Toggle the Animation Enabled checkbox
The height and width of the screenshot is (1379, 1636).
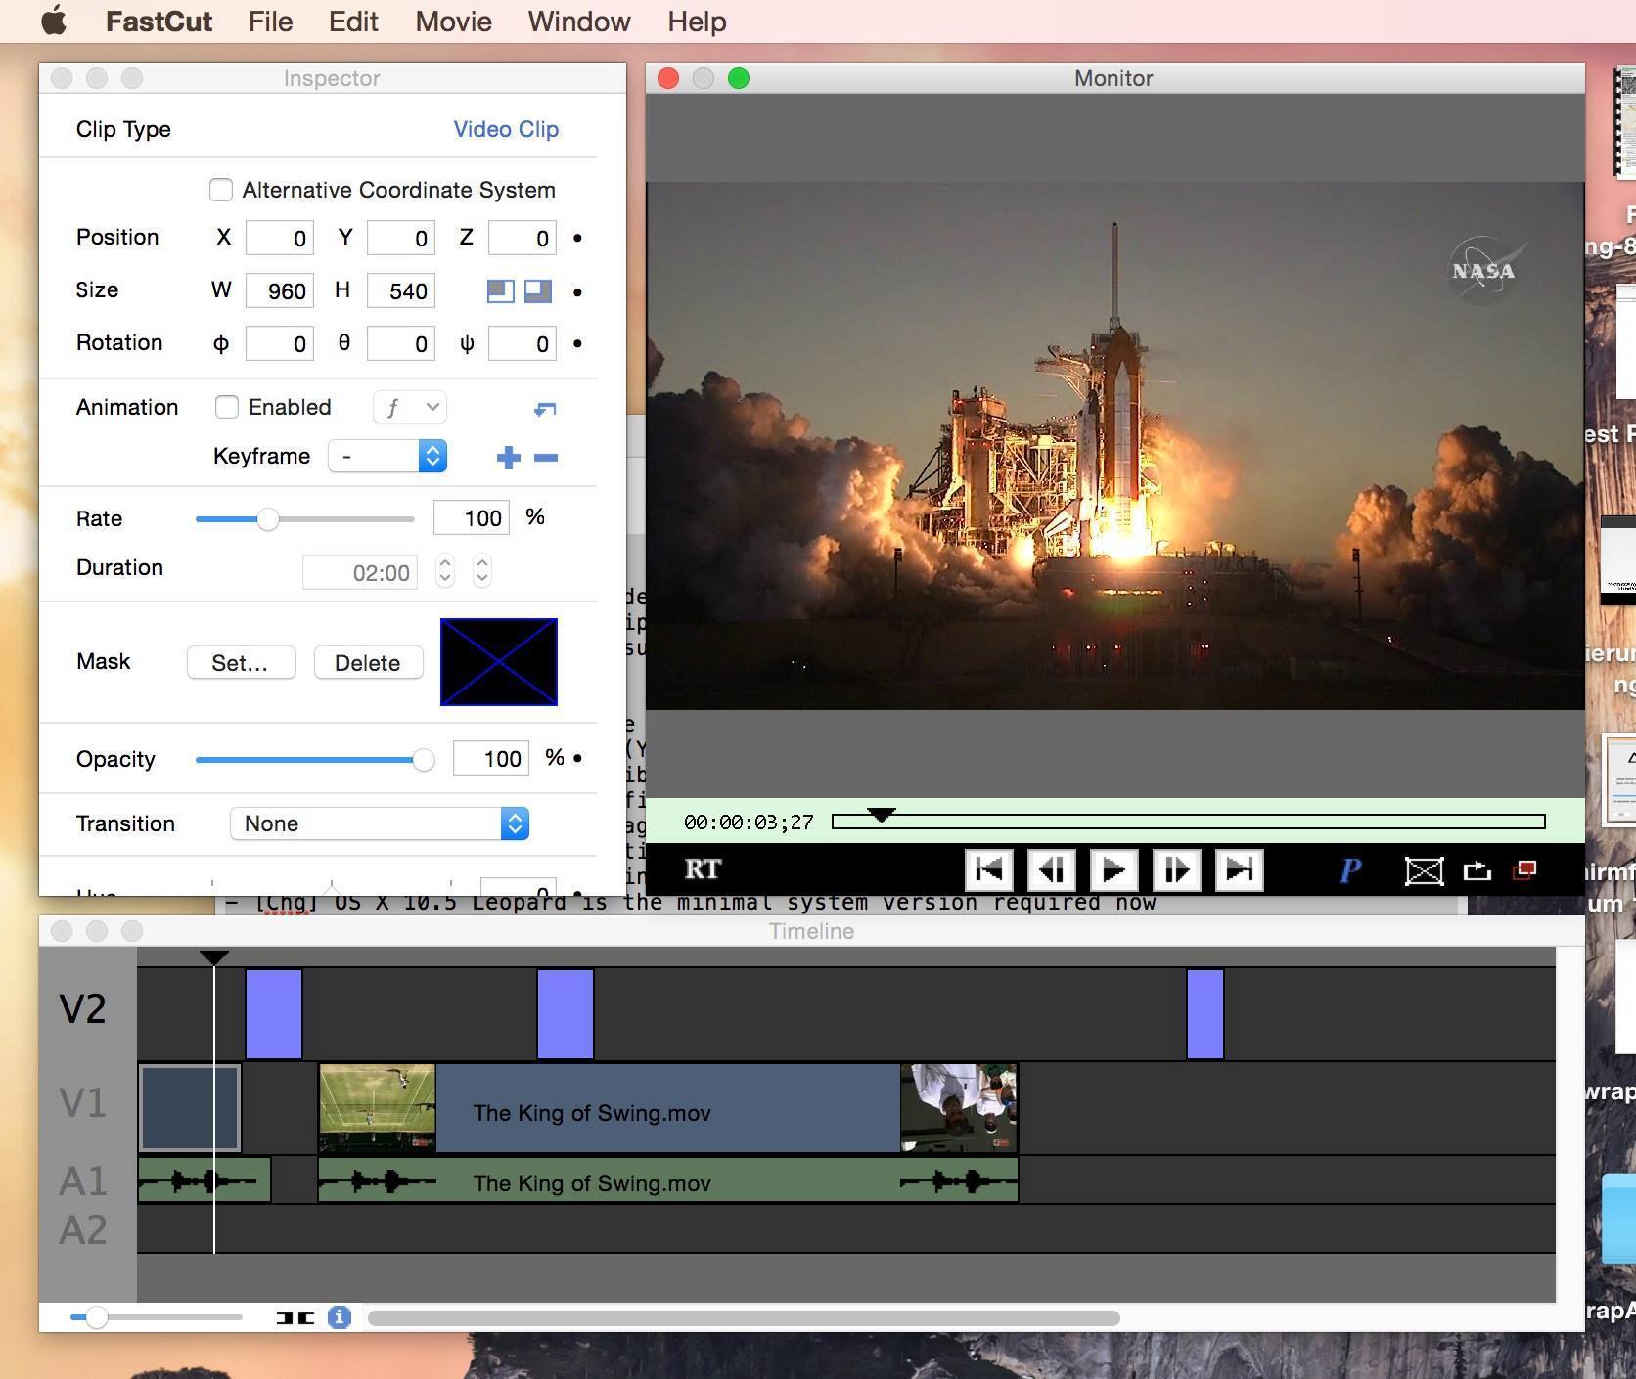(227, 407)
